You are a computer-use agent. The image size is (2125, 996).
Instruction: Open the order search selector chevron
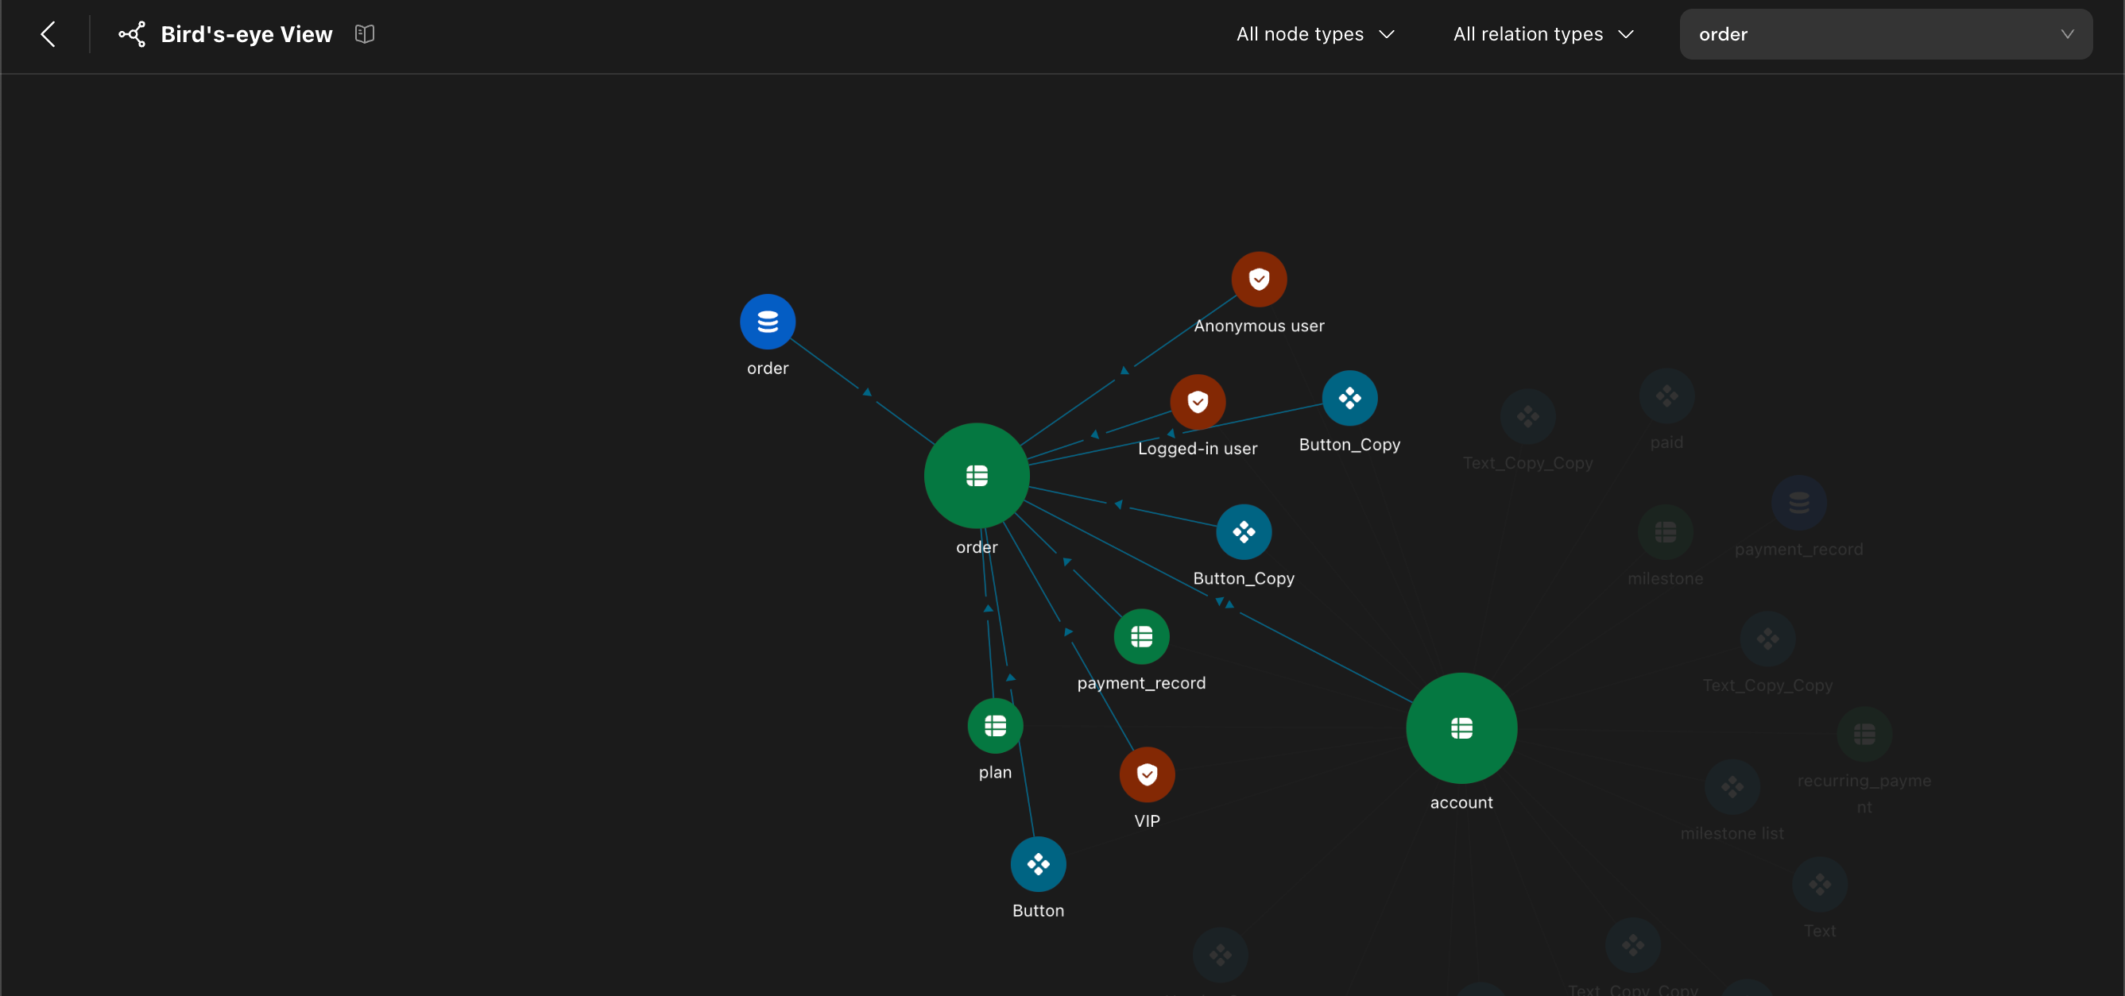point(2066,34)
